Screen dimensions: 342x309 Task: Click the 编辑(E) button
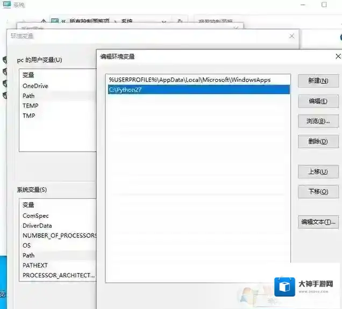point(318,101)
